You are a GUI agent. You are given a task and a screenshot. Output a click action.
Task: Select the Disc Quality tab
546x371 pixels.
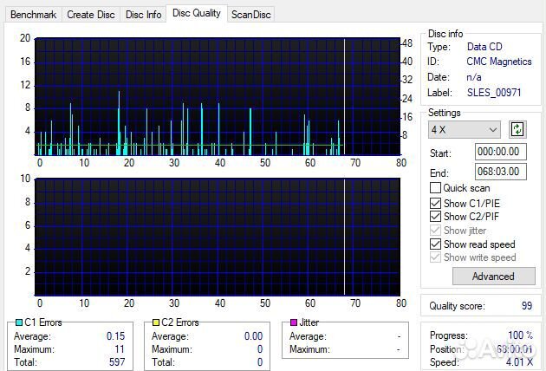[x=197, y=13]
